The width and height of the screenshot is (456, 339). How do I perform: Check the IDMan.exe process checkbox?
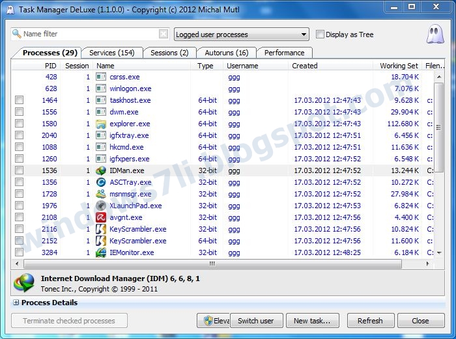point(20,170)
